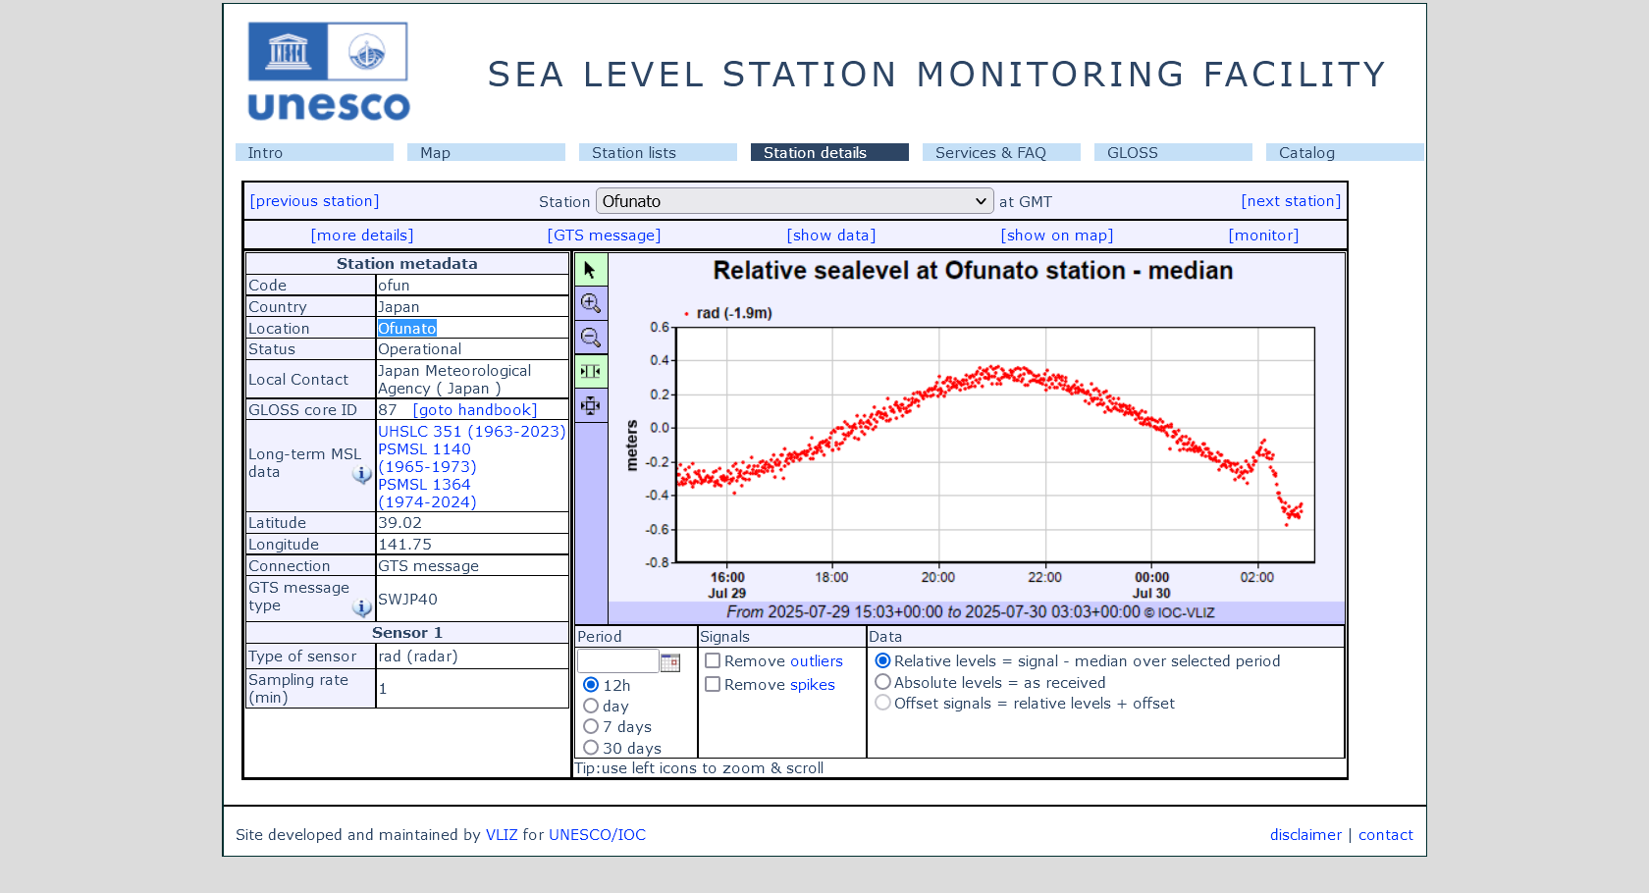Open the Intro tab

pos(314,152)
